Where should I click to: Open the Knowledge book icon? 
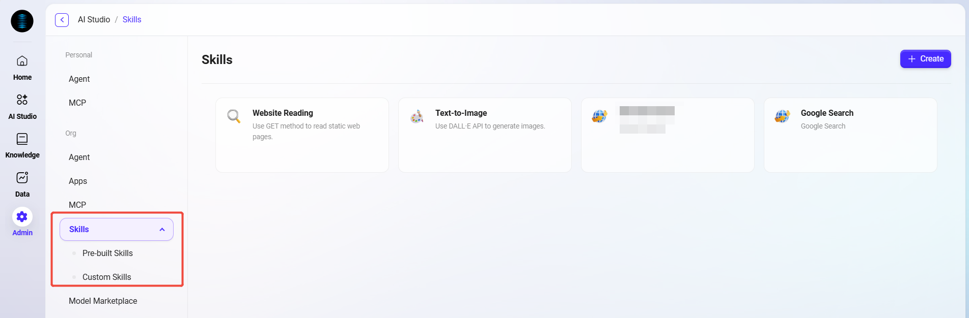point(22,139)
